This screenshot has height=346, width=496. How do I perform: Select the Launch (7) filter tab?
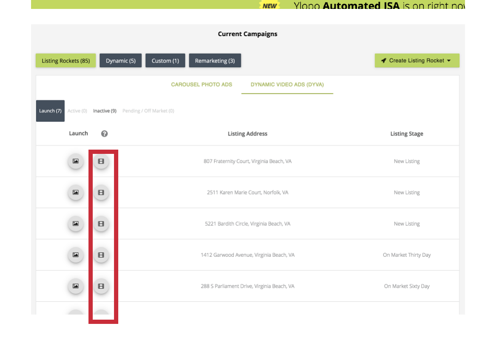pyautogui.click(x=50, y=111)
